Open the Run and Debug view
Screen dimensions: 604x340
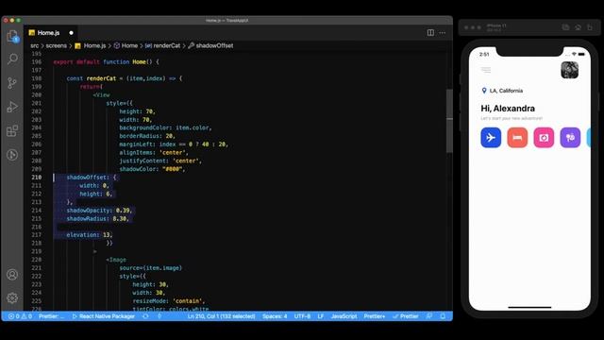click(x=12, y=107)
